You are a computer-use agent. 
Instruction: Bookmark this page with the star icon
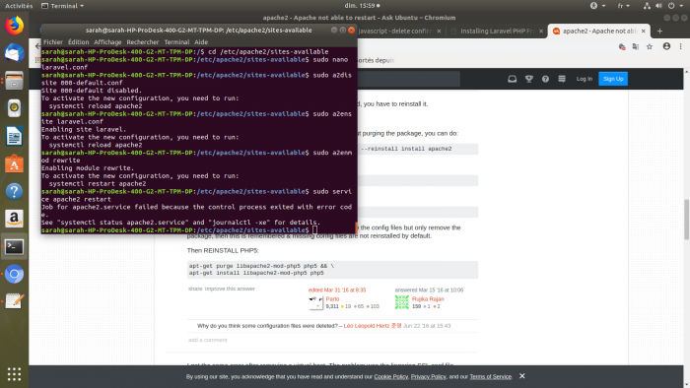tap(650, 46)
